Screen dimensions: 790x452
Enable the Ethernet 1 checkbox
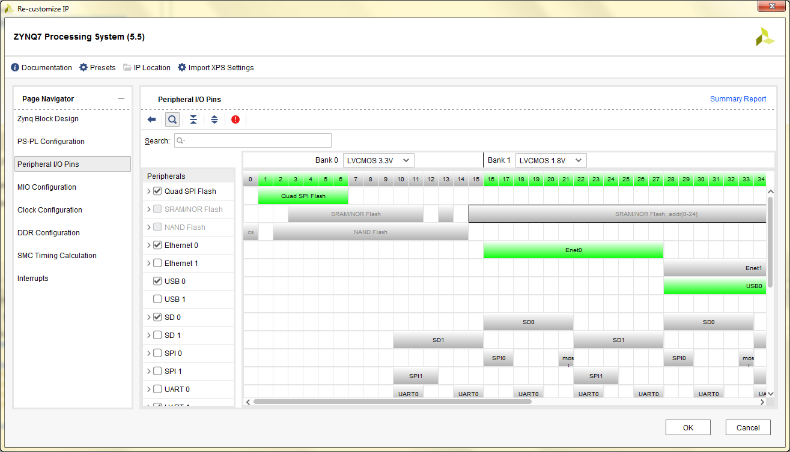[157, 264]
